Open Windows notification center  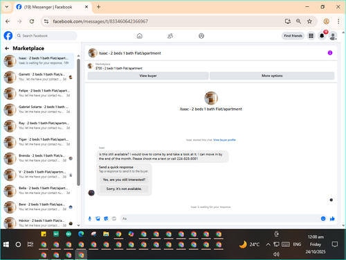pyautogui.click(x=335, y=244)
